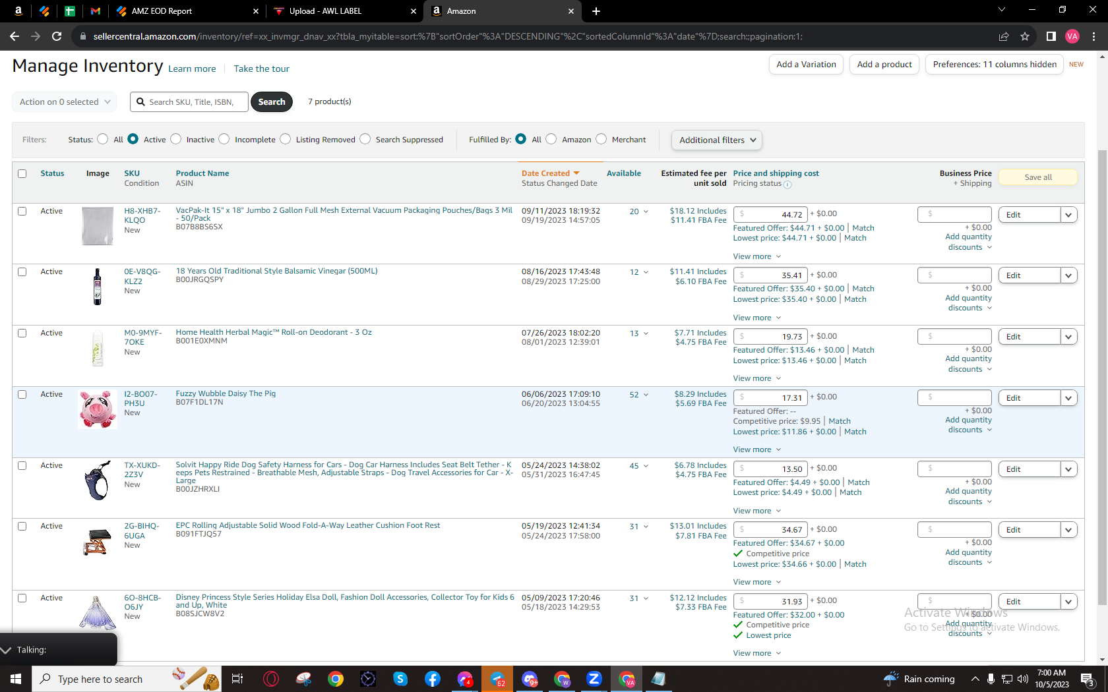Sort by the Available column header
Image resolution: width=1108 pixels, height=692 pixels.
[623, 173]
